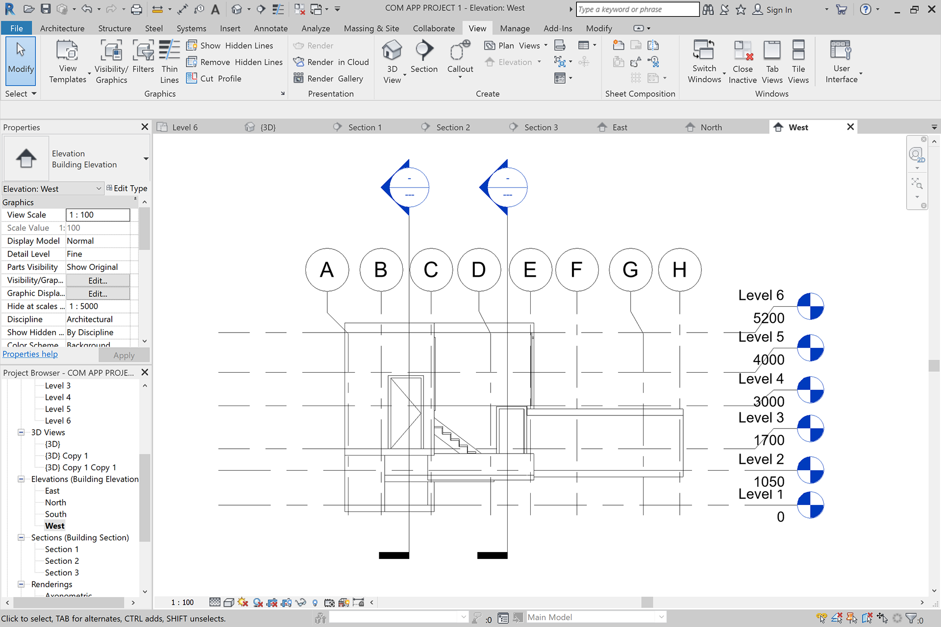Select the Modify tool
Screen dimensions: 941x627
coord(21,61)
